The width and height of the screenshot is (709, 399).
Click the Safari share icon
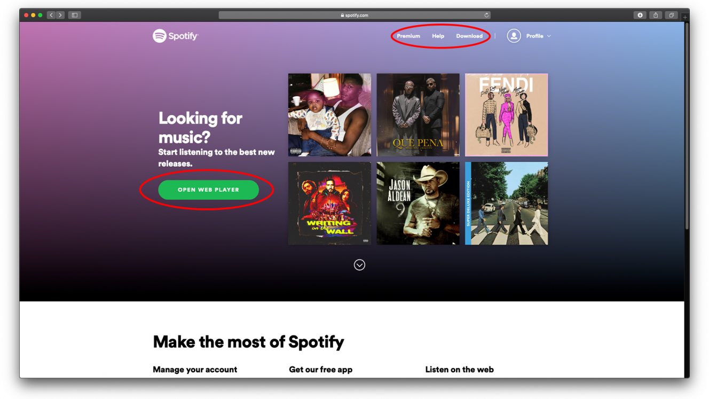[656, 15]
